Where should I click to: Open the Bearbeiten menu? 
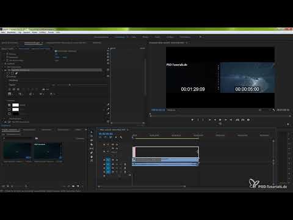[12, 32]
